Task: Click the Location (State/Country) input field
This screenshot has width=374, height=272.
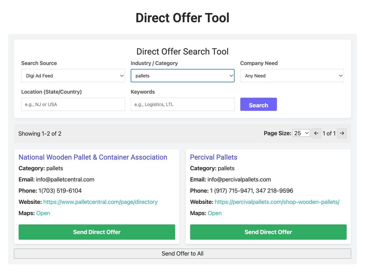Action: (73, 104)
